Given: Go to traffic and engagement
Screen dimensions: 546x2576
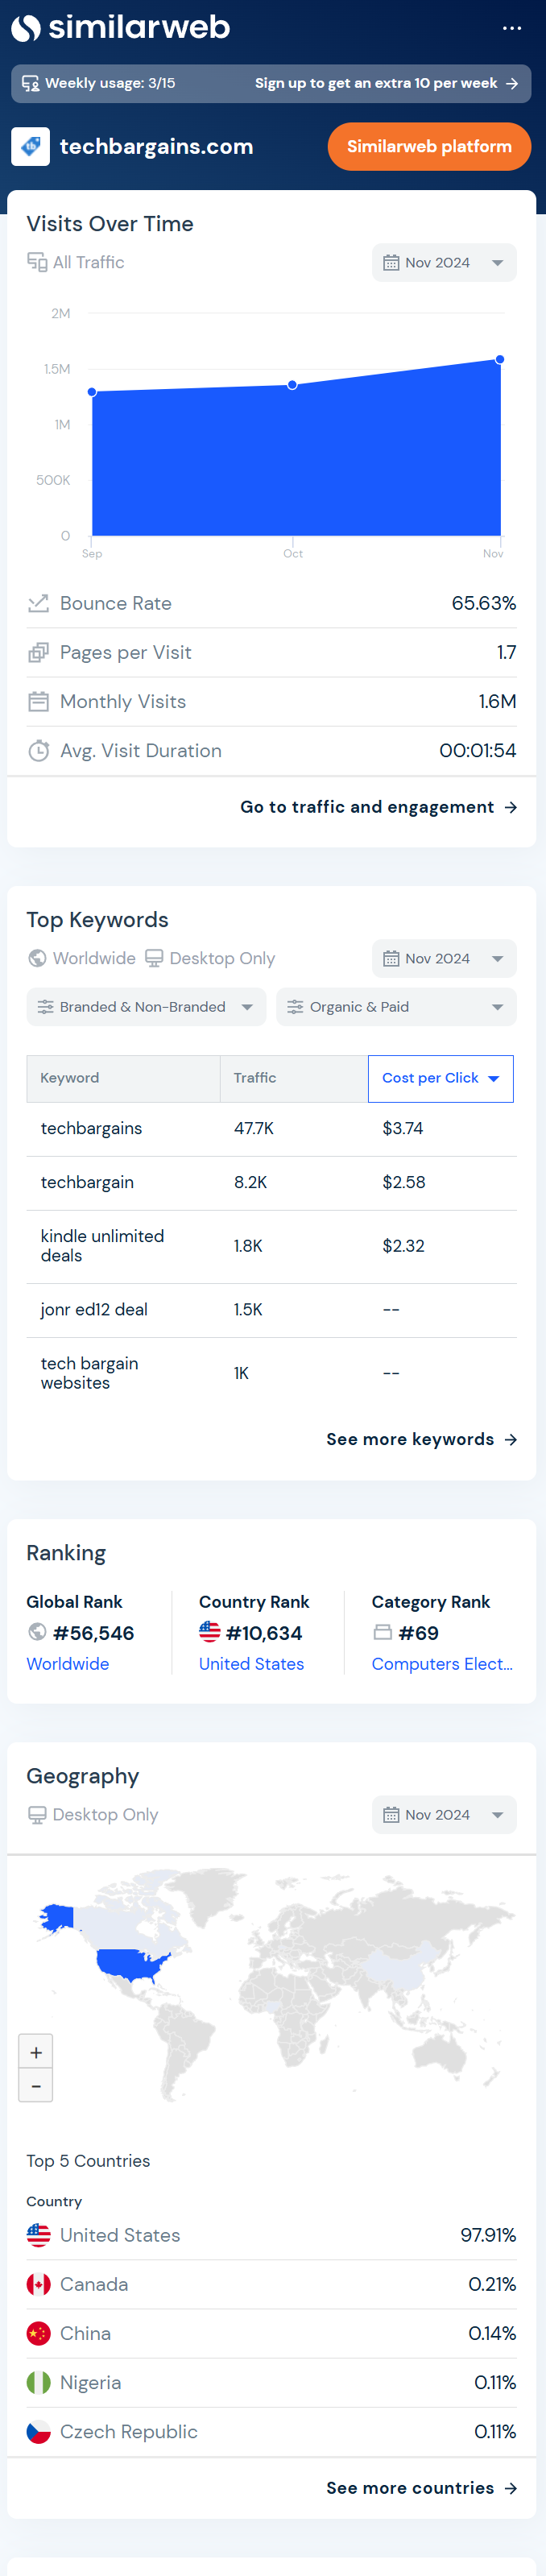Looking at the screenshot, I should coord(378,807).
